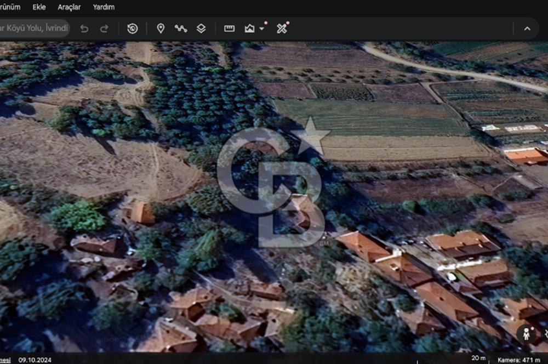Collapse the toolbar with the chevron up
548x364 pixels.
(x=527, y=29)
